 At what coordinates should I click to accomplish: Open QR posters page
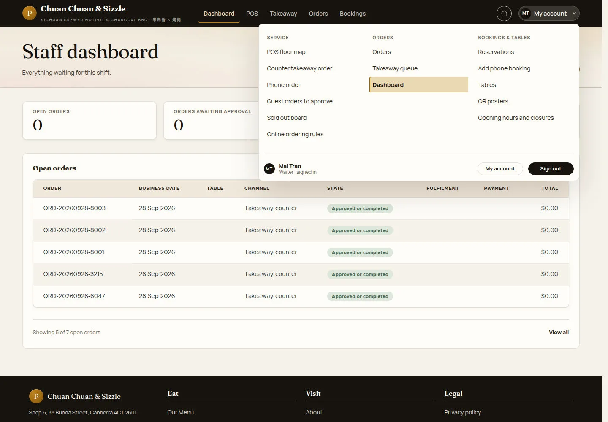[x=493, y=101]
